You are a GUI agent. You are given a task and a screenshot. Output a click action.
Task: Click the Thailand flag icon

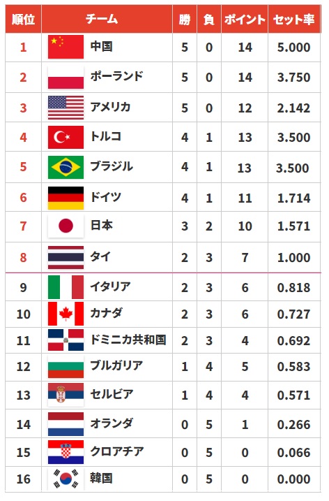tap(66, 258)
